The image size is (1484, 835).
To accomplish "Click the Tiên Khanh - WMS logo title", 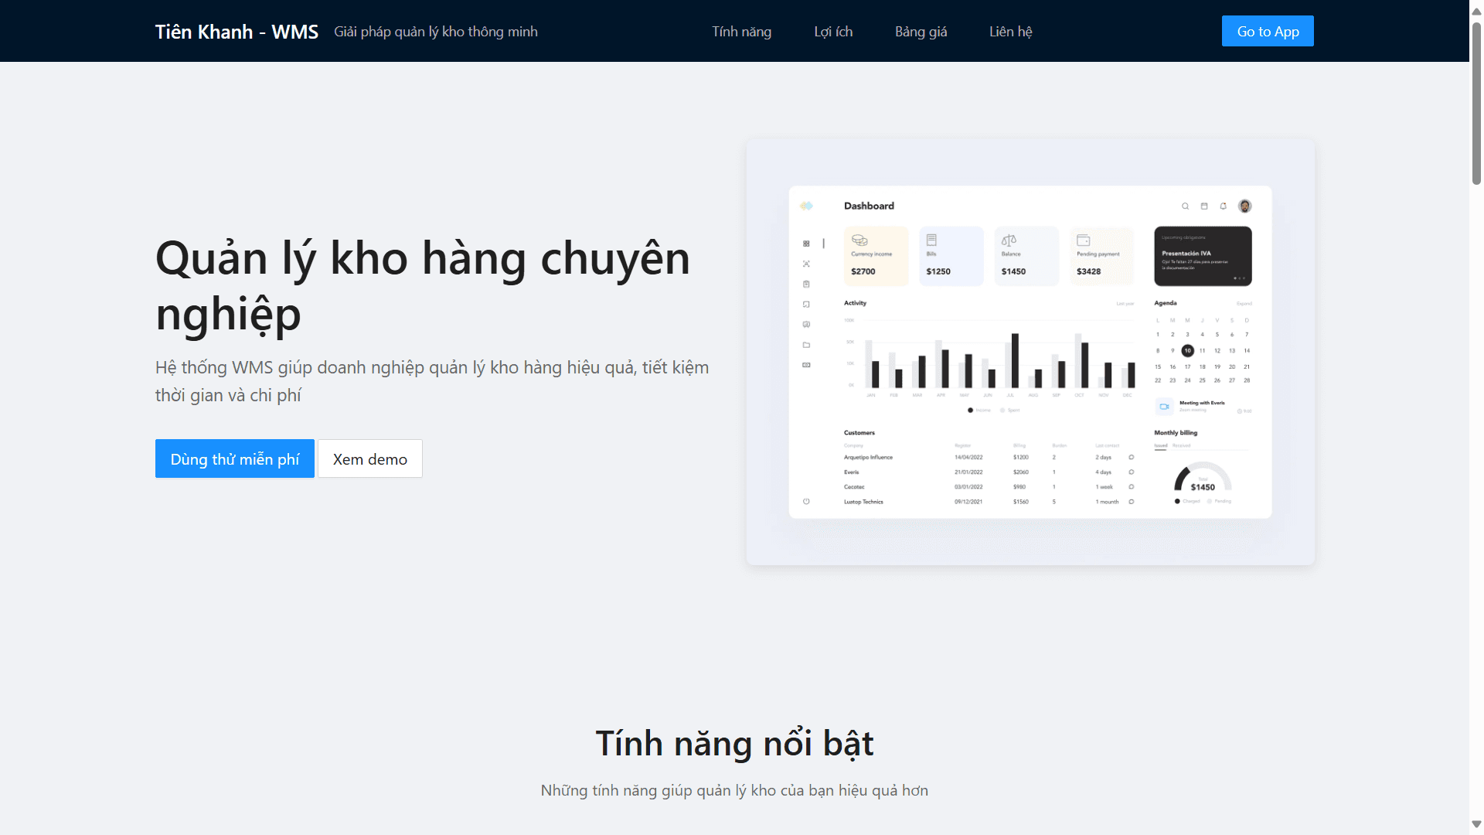I will coord(237,32).
